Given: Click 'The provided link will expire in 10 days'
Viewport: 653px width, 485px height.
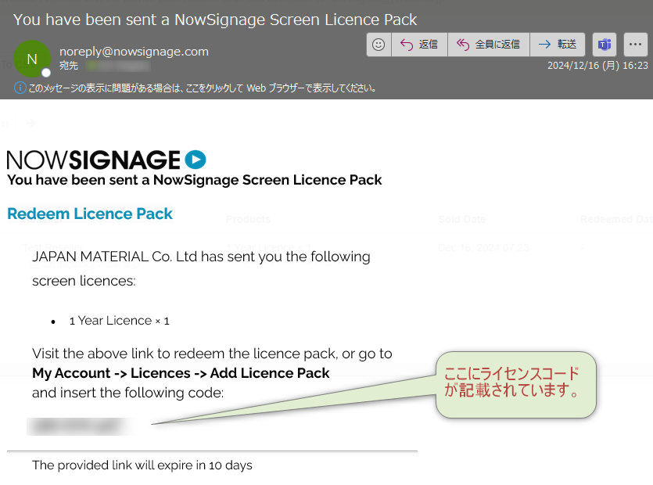Looking at the screenshot, I should click(x=142, y=465).
